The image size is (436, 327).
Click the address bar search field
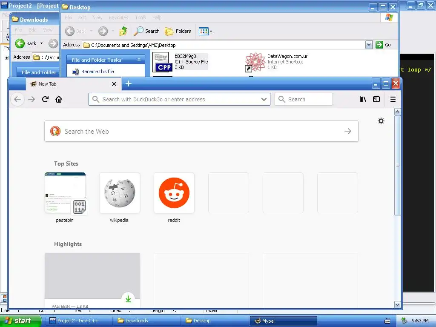[x=179, y=99]
